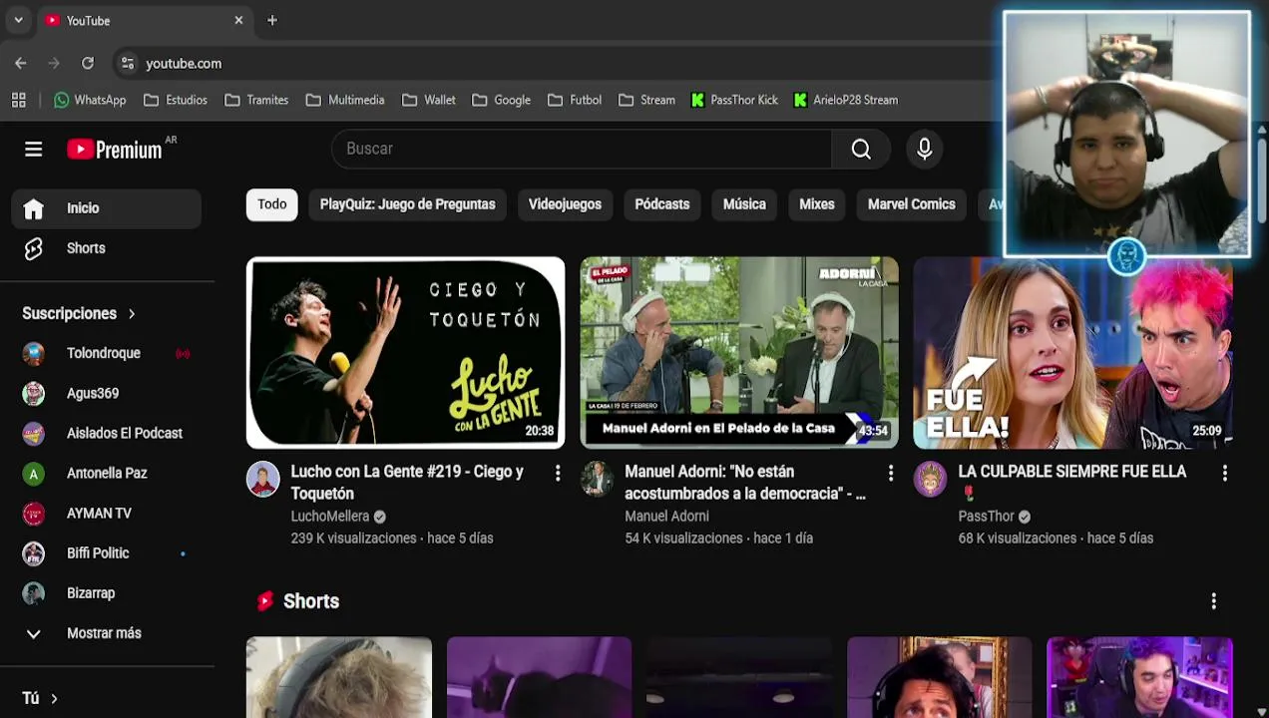Close the YouTube tab
1269x718 pixels.
tap(238, 20)
